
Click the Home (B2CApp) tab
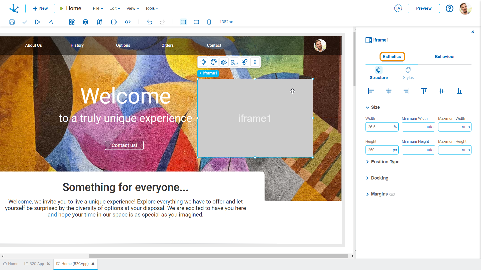point(76,263)
